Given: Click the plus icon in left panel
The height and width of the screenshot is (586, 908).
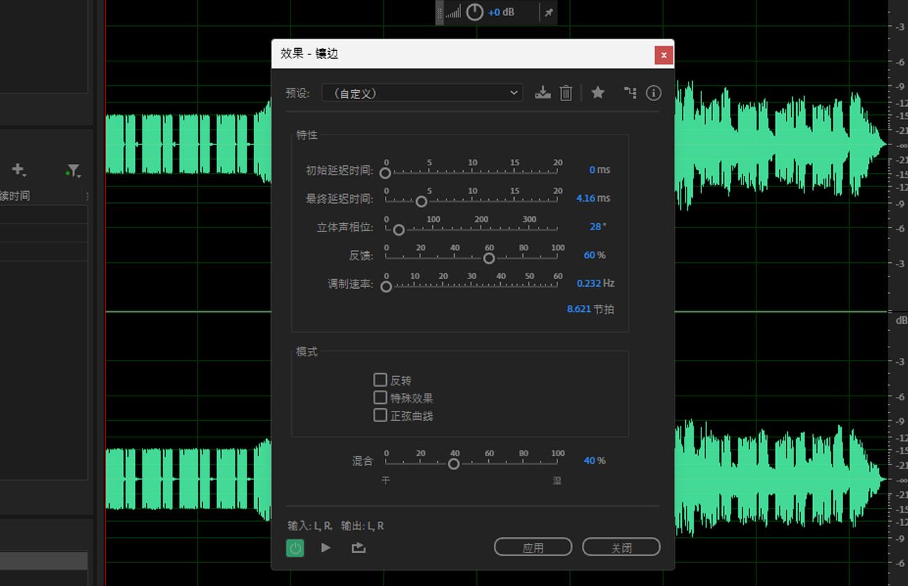Looking at the screenshot, I should click(18, 170).
